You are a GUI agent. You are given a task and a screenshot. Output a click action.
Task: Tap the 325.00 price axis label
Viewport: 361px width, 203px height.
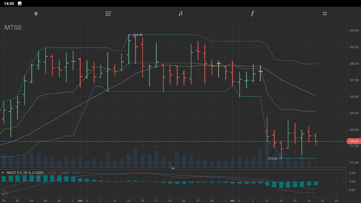pos(354,97)
